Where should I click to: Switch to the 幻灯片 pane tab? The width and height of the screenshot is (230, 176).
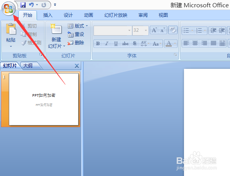click(x=10, y=66)
